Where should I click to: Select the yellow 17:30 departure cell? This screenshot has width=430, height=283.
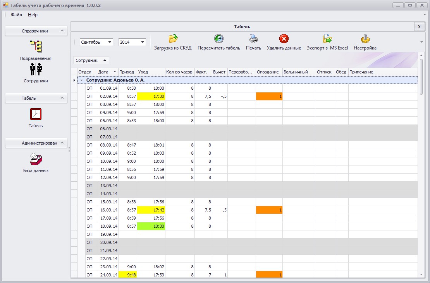click(x=151, y=96)
